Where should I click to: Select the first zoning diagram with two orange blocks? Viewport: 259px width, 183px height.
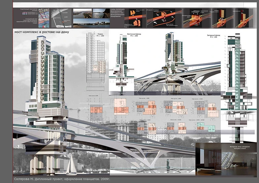coord(135,18)
